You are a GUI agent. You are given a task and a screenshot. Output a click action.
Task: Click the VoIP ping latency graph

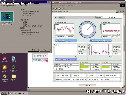click(101, 50)
